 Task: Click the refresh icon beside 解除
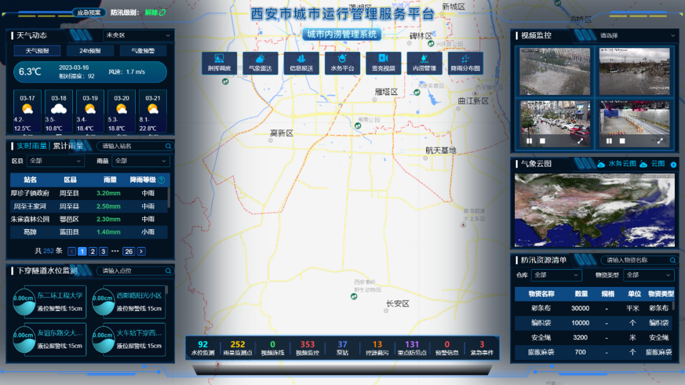(162, 12)
